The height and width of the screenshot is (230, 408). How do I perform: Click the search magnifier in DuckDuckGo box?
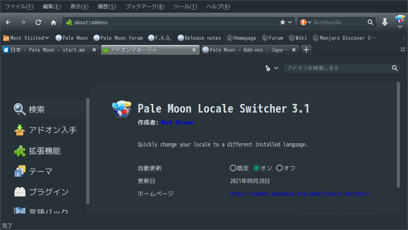click(x=370, y=22)
